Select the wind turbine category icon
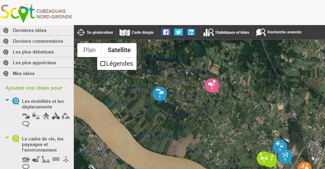This screenshot has width=325, height=169. pyautogui.click(x=66, y=159)
